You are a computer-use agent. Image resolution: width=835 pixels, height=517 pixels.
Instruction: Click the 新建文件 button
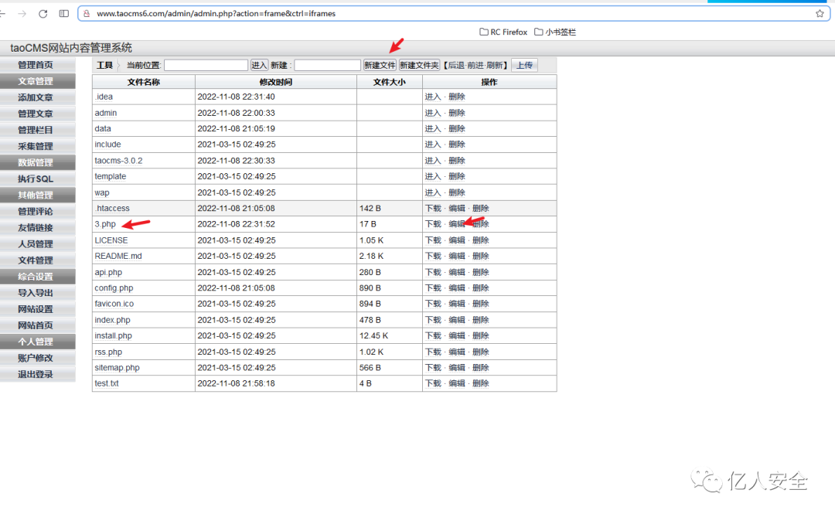click(380, 66)
